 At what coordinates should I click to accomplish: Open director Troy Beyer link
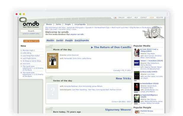(151, 54)
